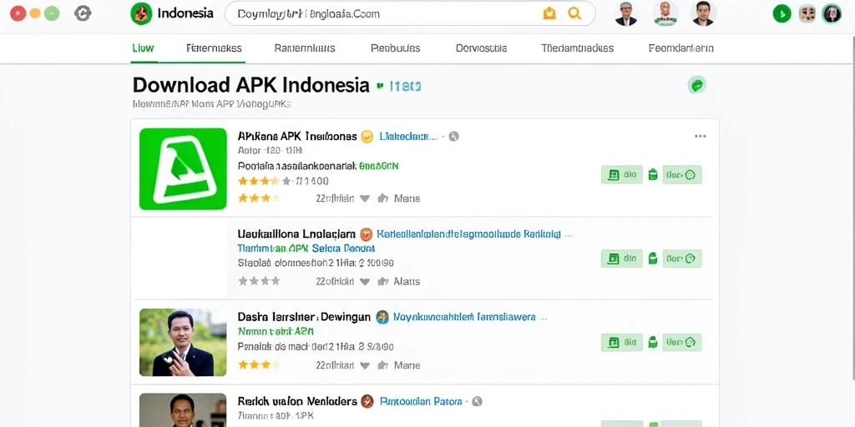
Task: Click the yellow verified badge after APkana APK title
Action: click(367, 136)
